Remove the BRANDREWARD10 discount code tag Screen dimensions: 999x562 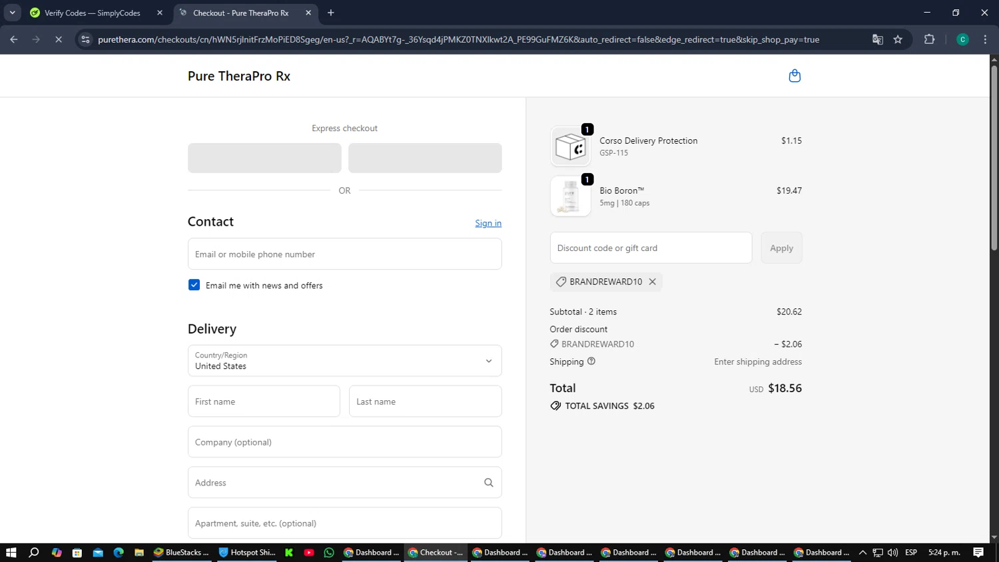(653, 282)
